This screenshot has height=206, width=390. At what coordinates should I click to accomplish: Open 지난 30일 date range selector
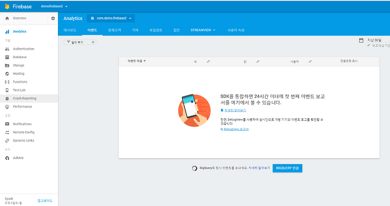[374, 40]
